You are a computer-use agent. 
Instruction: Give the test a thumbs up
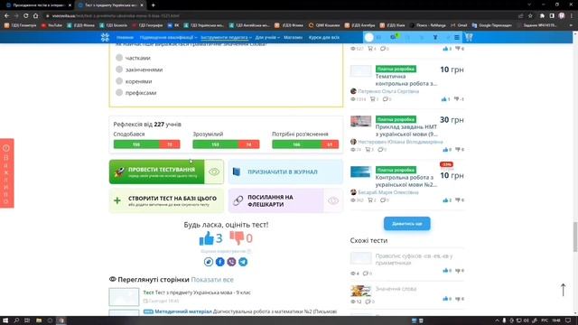click(x=207, y=238)
